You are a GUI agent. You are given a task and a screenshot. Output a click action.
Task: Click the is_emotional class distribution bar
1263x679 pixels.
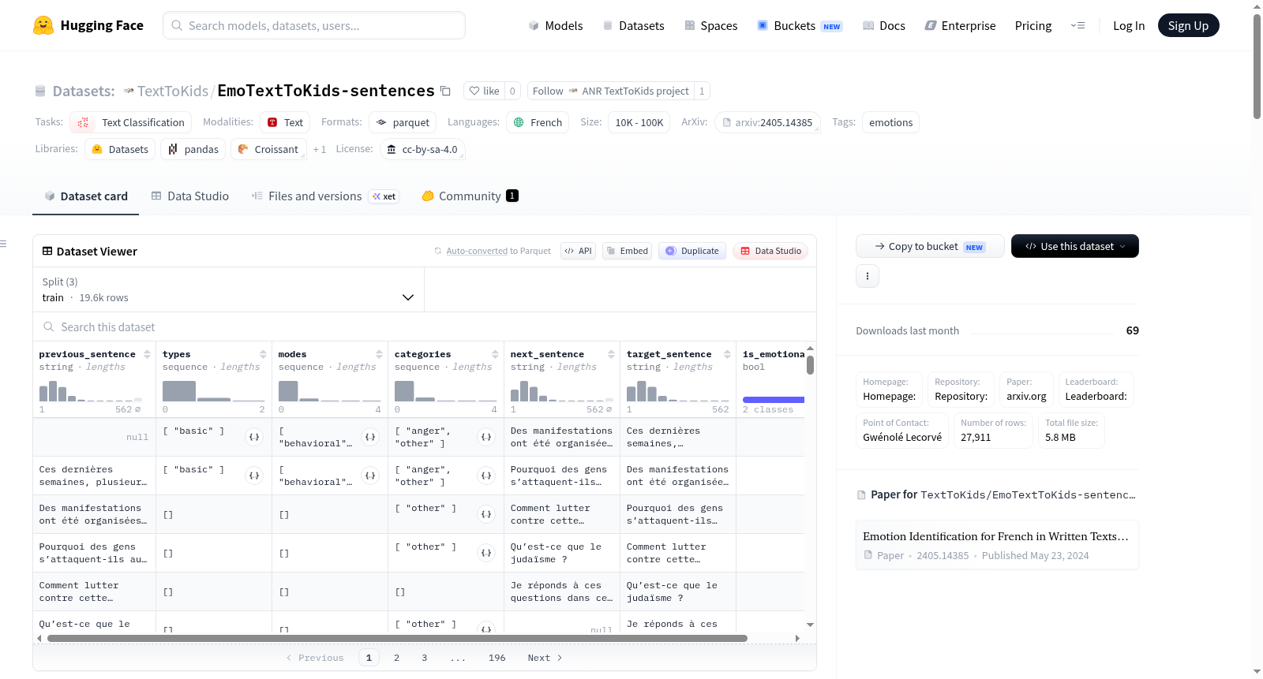click(x=774, y=400)
